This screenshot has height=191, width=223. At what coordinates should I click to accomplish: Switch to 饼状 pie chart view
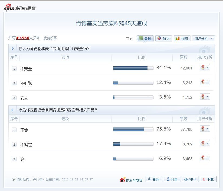tap(163, 38)
